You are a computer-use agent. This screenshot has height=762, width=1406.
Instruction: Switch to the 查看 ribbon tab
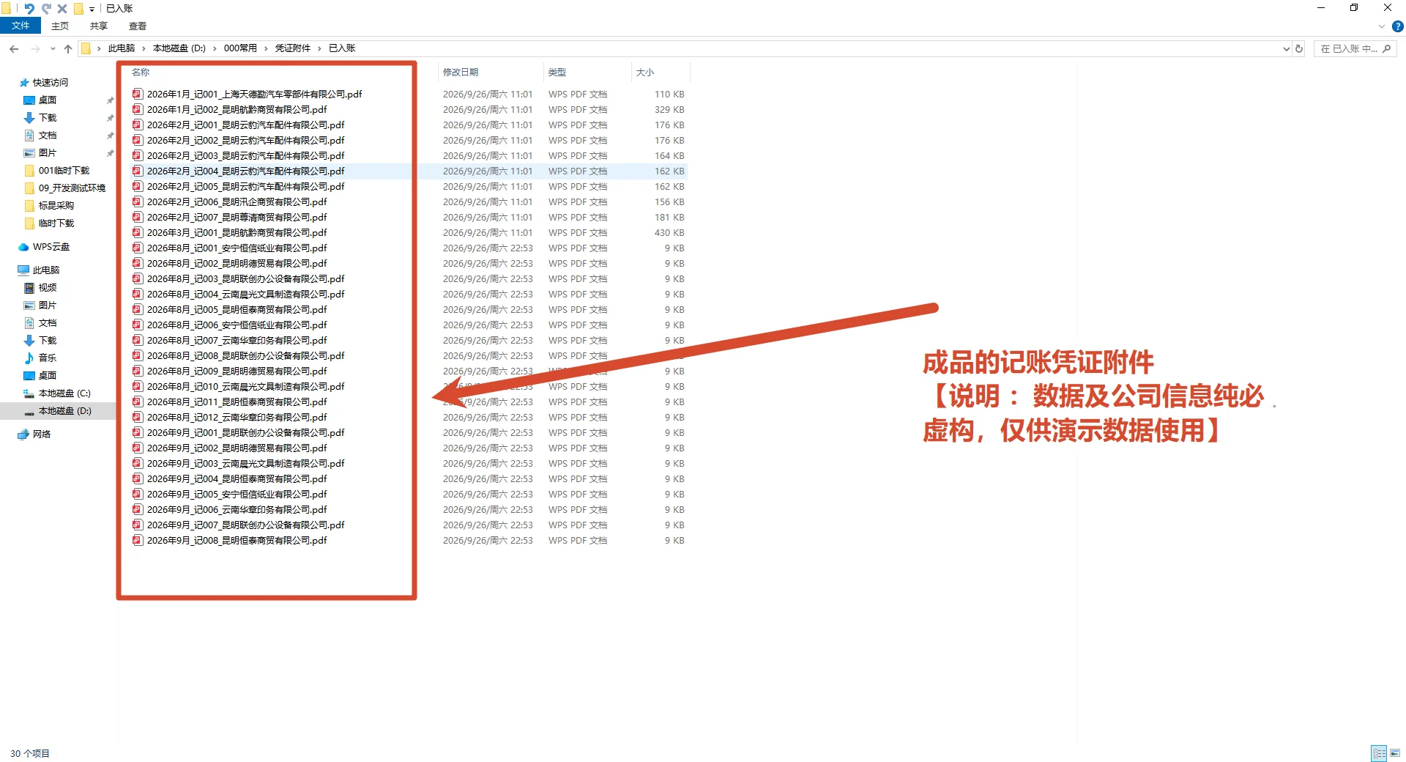point(138,26)
